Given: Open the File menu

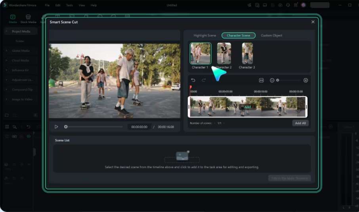Looking at the screenshot, I should click(47, 5).
